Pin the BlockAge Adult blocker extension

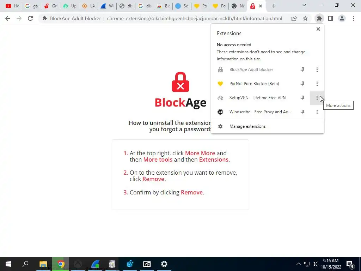click(x=303, y=70)
